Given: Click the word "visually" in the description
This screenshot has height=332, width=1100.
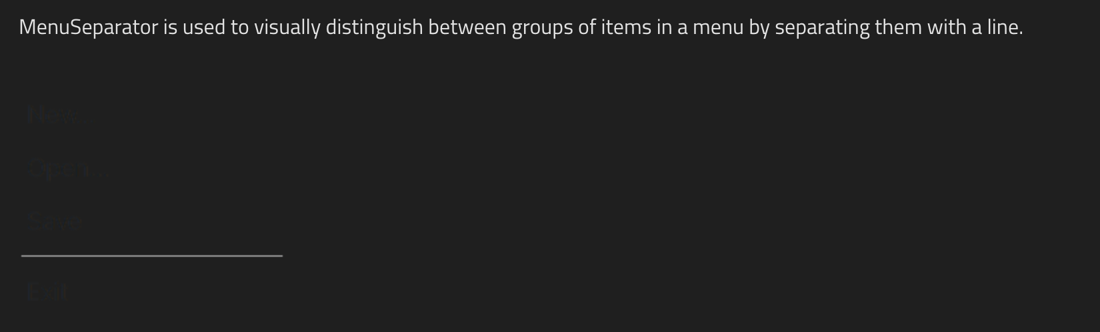Looking at the screenshot, I should (x=287, y=27).
